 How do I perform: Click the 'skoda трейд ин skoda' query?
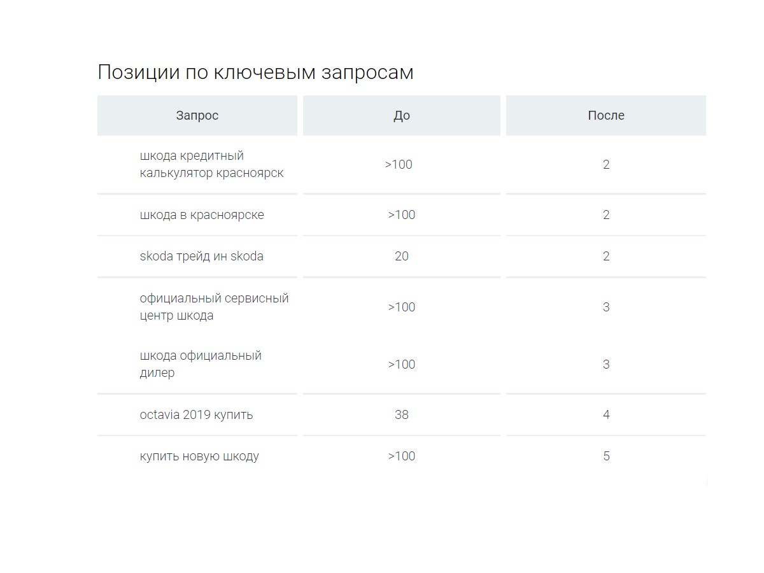click(x=201, y=256)
